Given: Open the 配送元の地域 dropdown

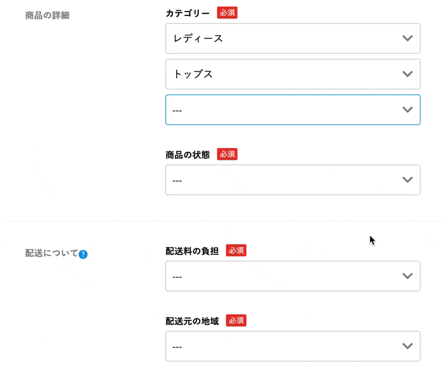Looking at the screenshot, I should (293, 346).
